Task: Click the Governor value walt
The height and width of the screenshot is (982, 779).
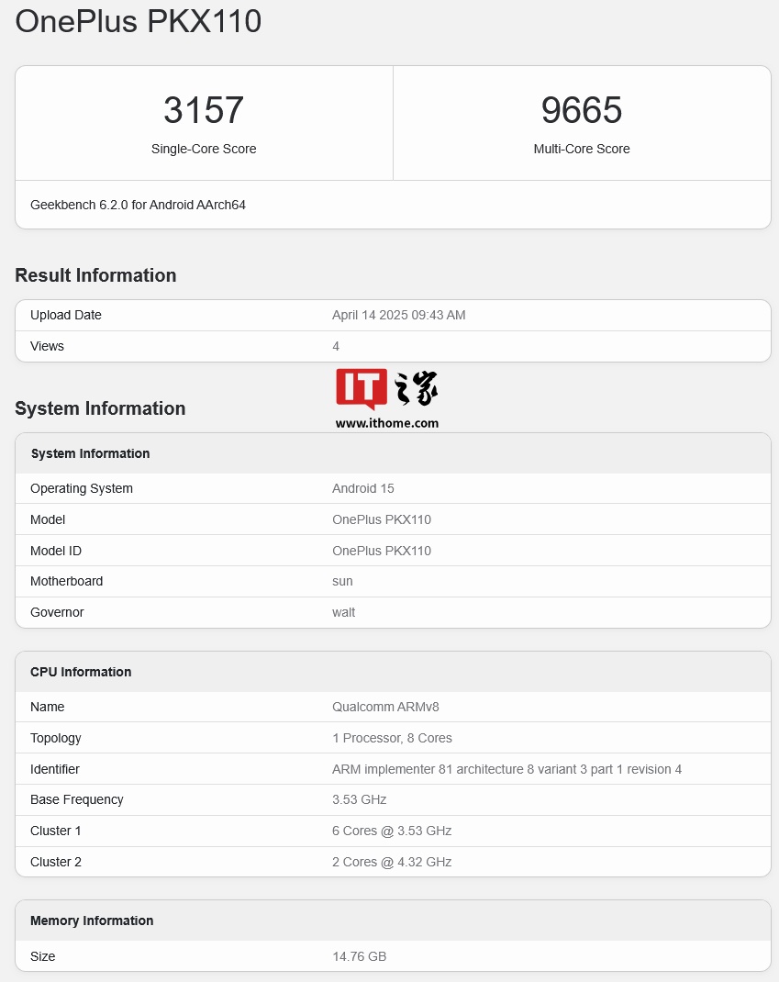Action: coord(343,612)
